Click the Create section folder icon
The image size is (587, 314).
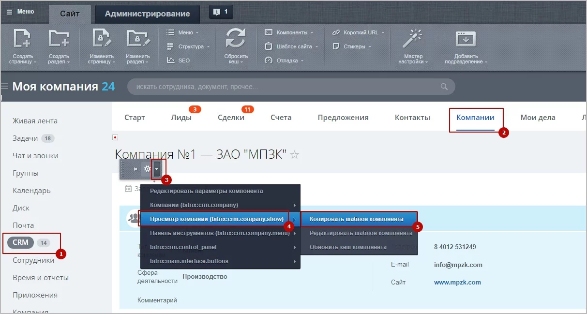(59, 40)
